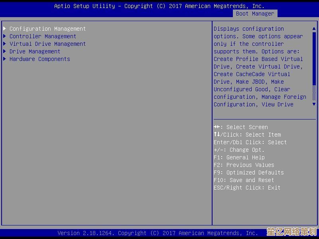Click the arrow icon beside Hardware Components
Image resolution: width=319 pixels, height=239 pixels.
click(x=5, y=59)
